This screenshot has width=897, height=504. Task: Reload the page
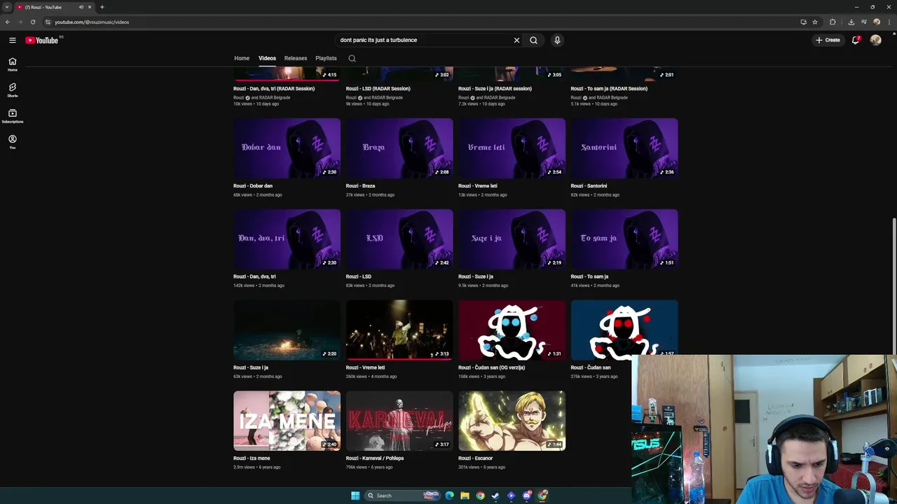(33, 22)
